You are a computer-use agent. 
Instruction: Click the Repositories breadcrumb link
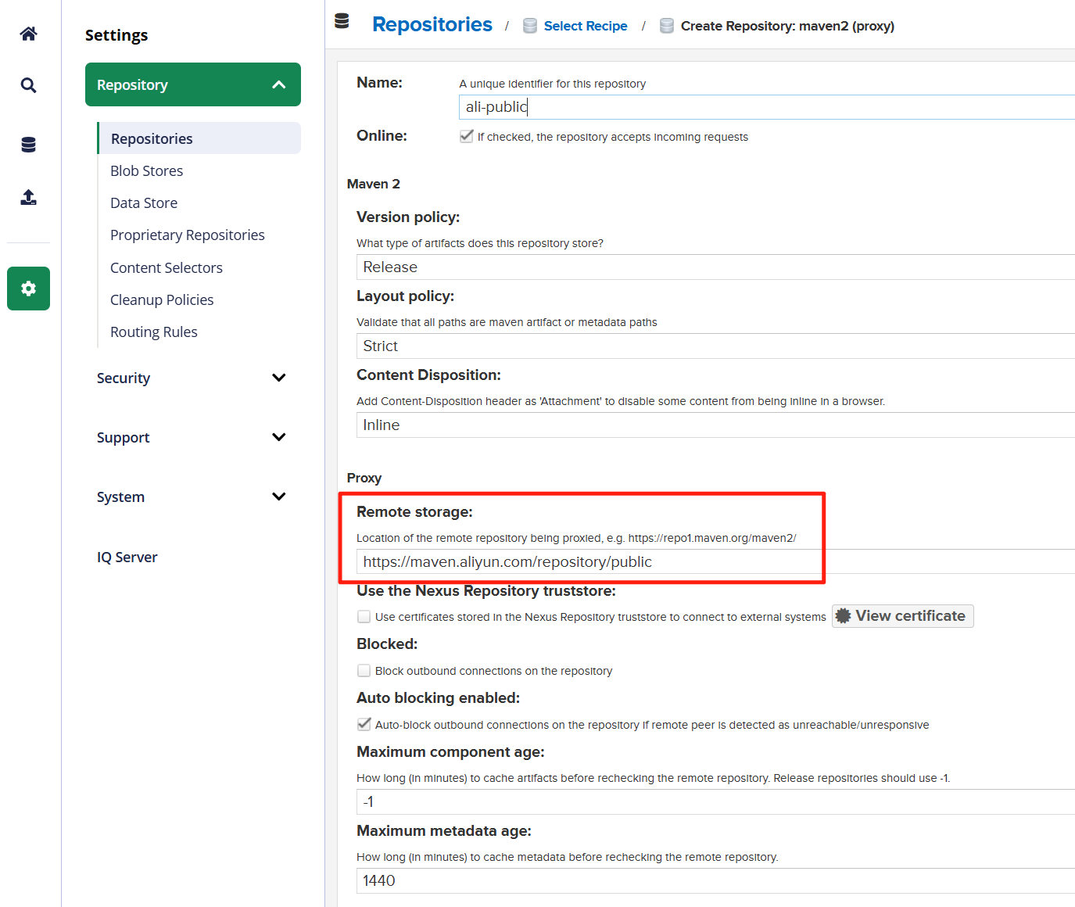click(x=432, y=24)
